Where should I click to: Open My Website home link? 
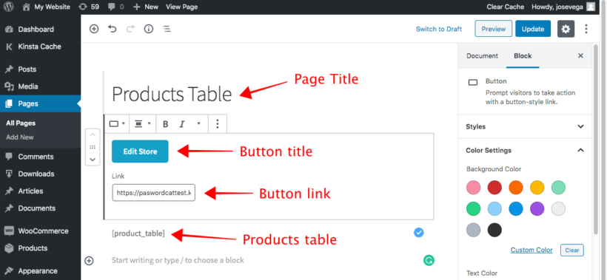coord(46,7)
